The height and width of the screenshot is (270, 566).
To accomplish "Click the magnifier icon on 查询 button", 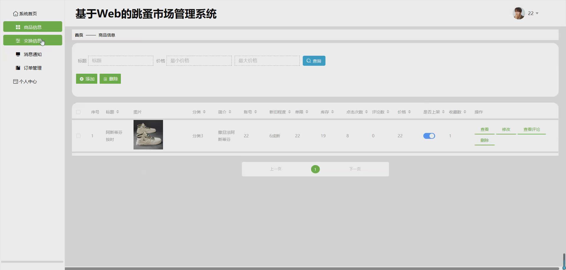I will 309,61.
